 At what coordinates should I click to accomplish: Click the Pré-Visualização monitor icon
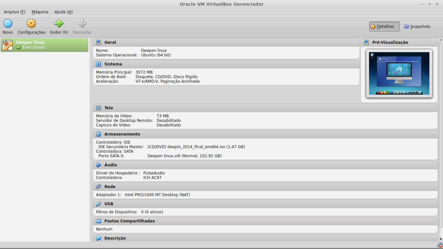click(x=366, y=42)
